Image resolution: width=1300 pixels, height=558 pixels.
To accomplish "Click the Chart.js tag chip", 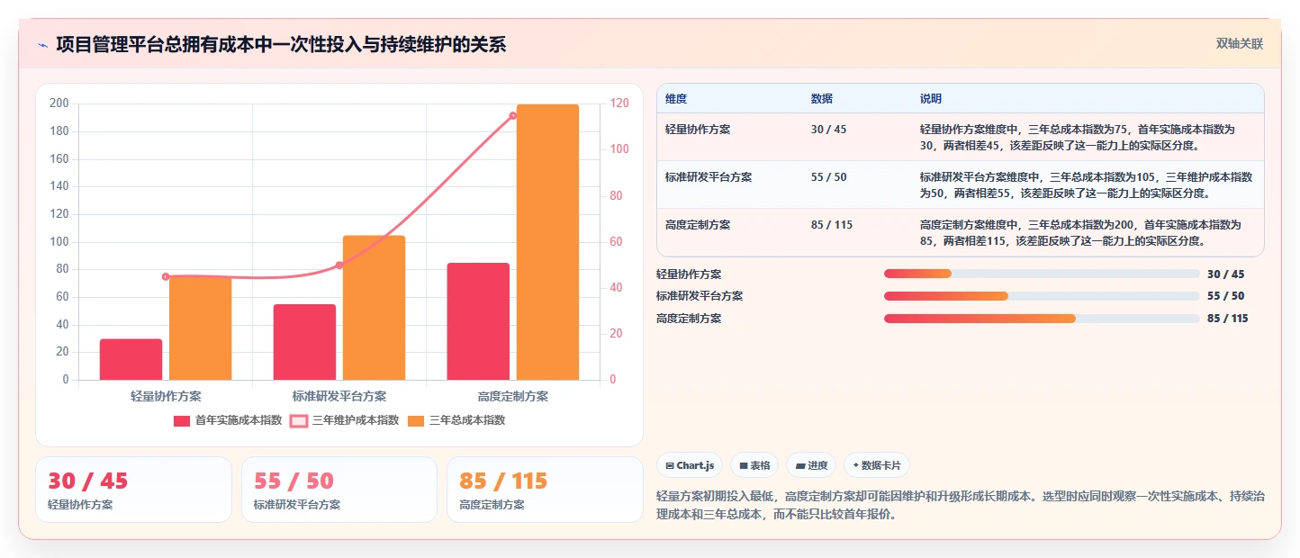I will coord(690,465).
